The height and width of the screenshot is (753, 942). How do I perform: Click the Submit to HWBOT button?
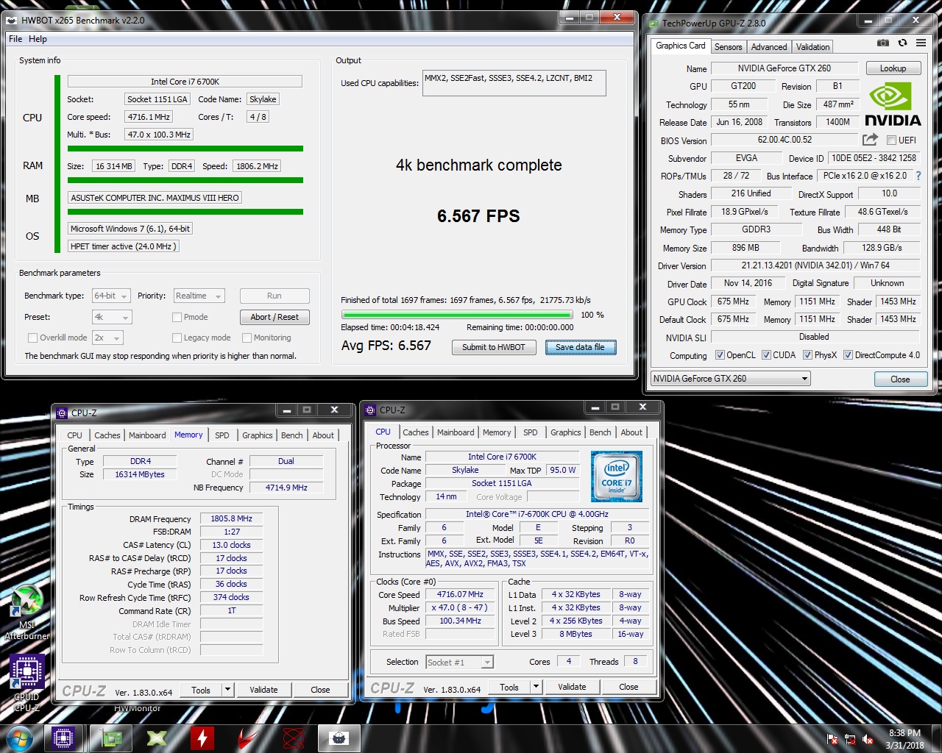coord(494,347)
